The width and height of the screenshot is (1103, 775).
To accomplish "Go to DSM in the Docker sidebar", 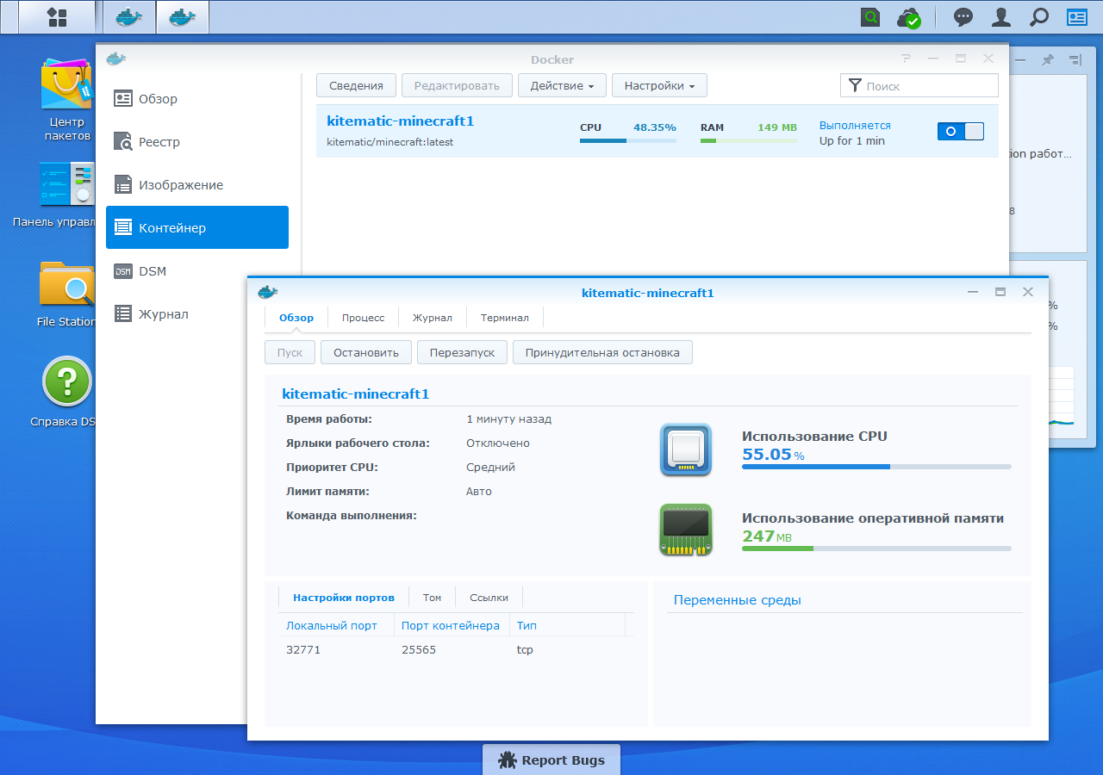I will point(197,271).
